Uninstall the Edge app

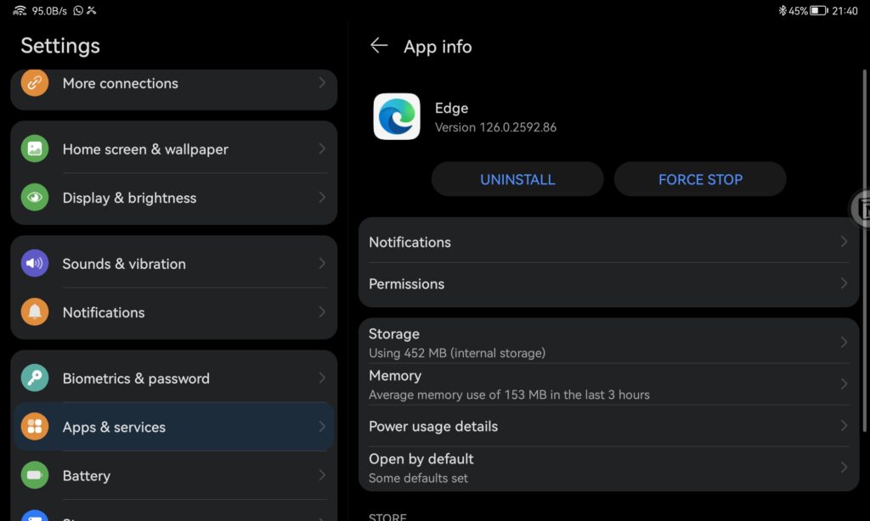[x=517, y=179]
